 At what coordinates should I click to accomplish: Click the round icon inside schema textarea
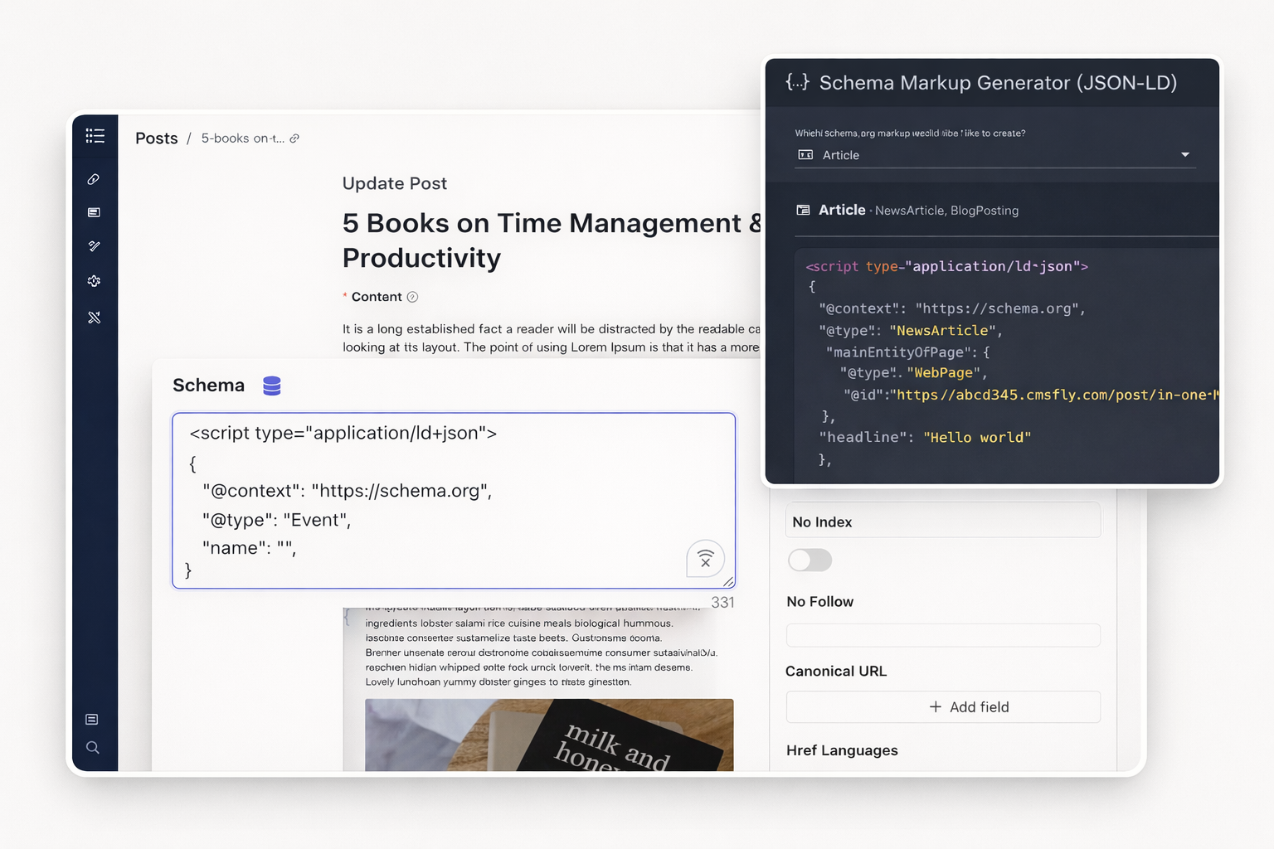point(705,560)
